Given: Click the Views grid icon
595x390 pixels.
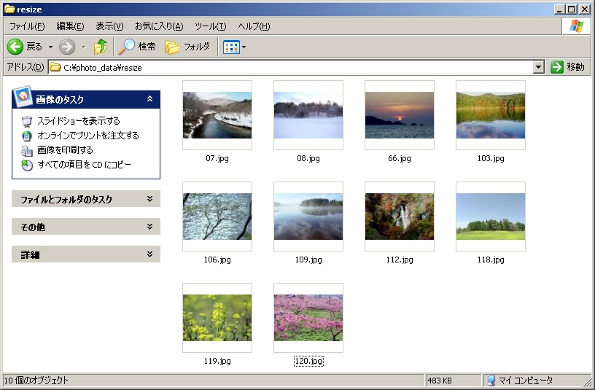Looking at the screenshot, I should [231, 47].
